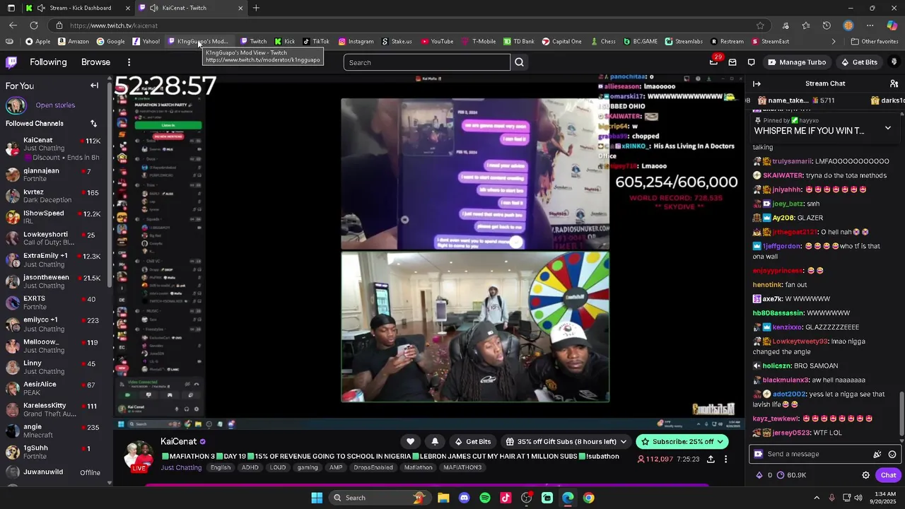Toggle the notification bell for KaiCenat
The width and height of the screenshot is (905, 509).
pyautogui.click(x=435, y=442)
